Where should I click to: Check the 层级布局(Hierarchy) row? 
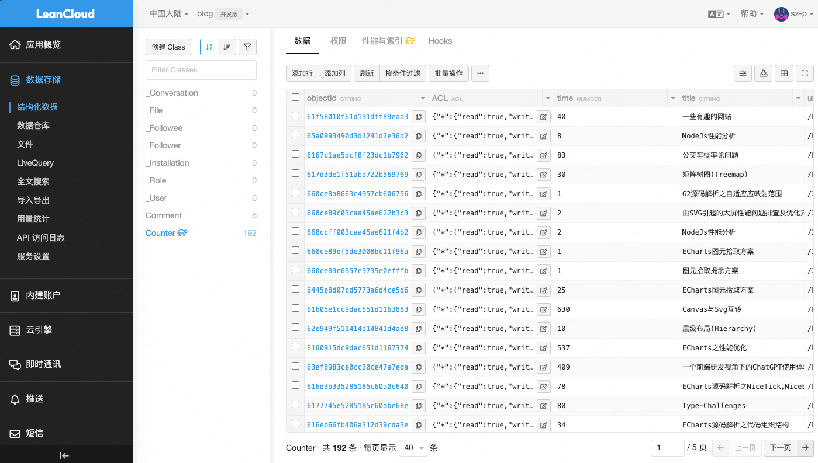[296, 328]
